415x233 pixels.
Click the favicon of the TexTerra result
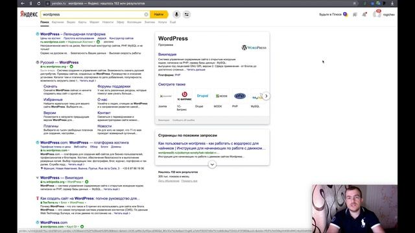[x=38, y=199]
